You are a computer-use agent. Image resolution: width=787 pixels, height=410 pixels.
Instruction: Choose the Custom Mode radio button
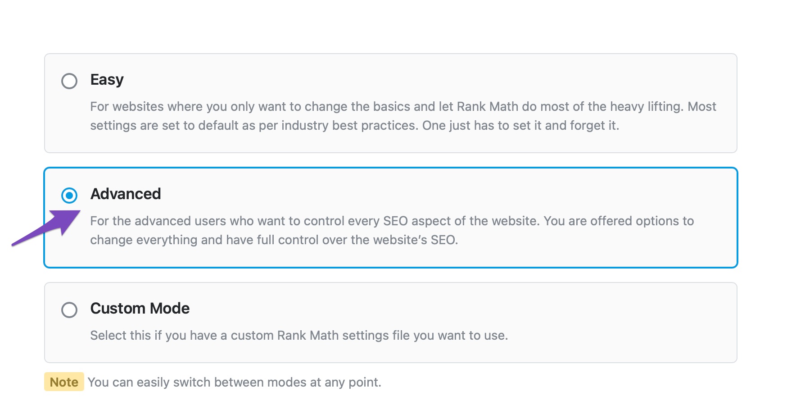(x=69, y=310)
